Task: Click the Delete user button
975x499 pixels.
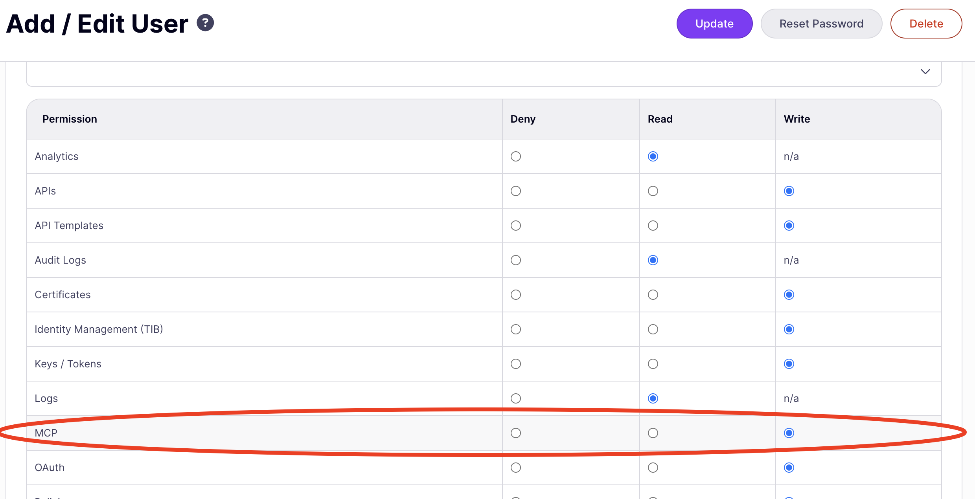Action: tap(926, 24)
